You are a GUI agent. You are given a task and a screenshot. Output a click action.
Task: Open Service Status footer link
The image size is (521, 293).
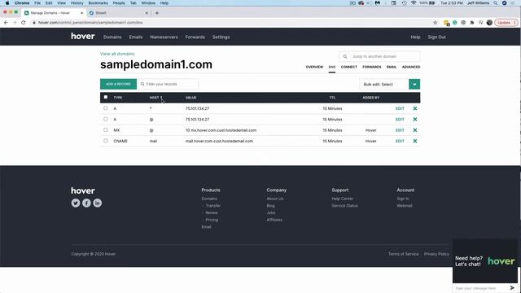pos(345,206)
